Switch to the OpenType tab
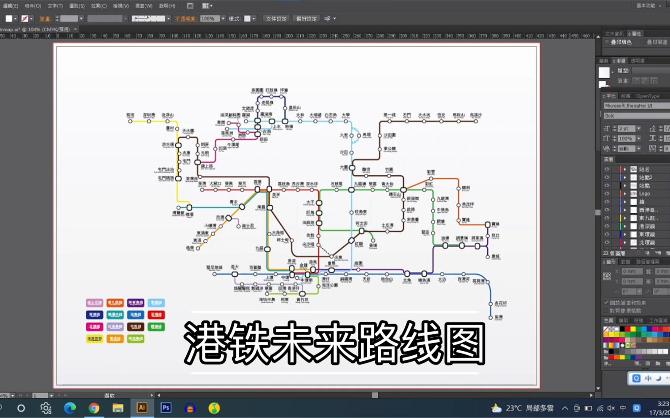Screen dimensions: 670x418 coord(648,96)
